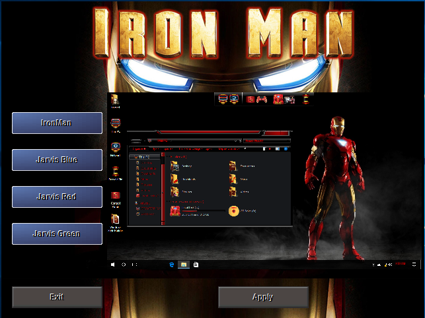Click the desktop theme preview image
425x318 pixels.
264,181
